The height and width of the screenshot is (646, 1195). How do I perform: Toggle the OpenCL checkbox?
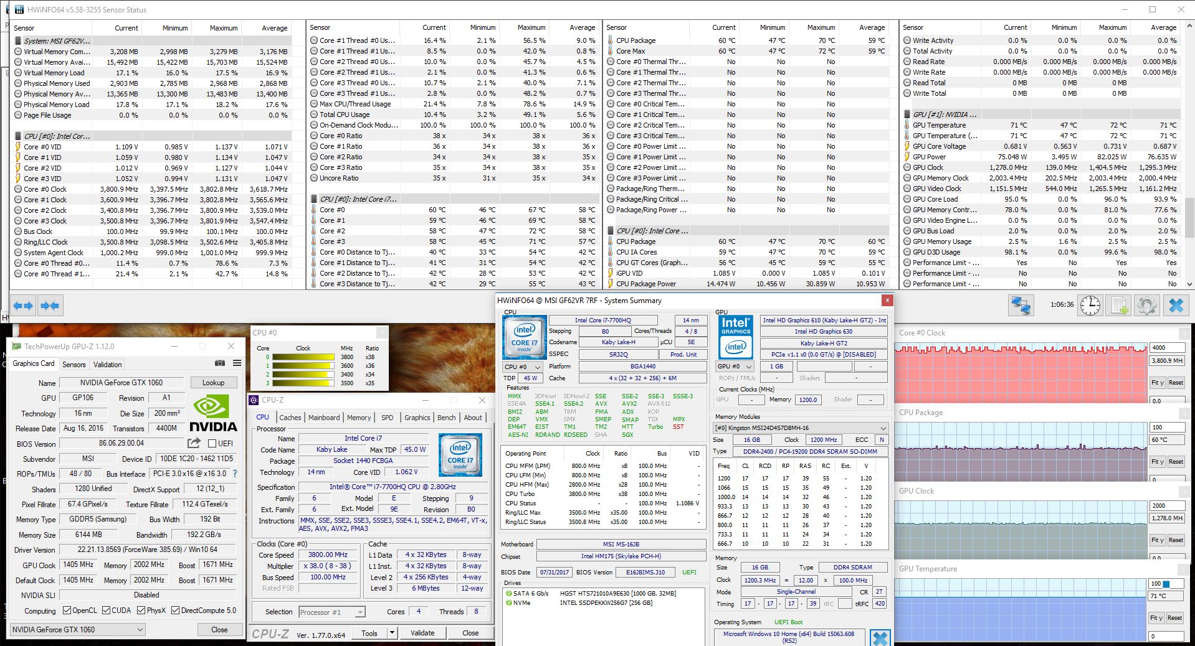tap(67, 611)
